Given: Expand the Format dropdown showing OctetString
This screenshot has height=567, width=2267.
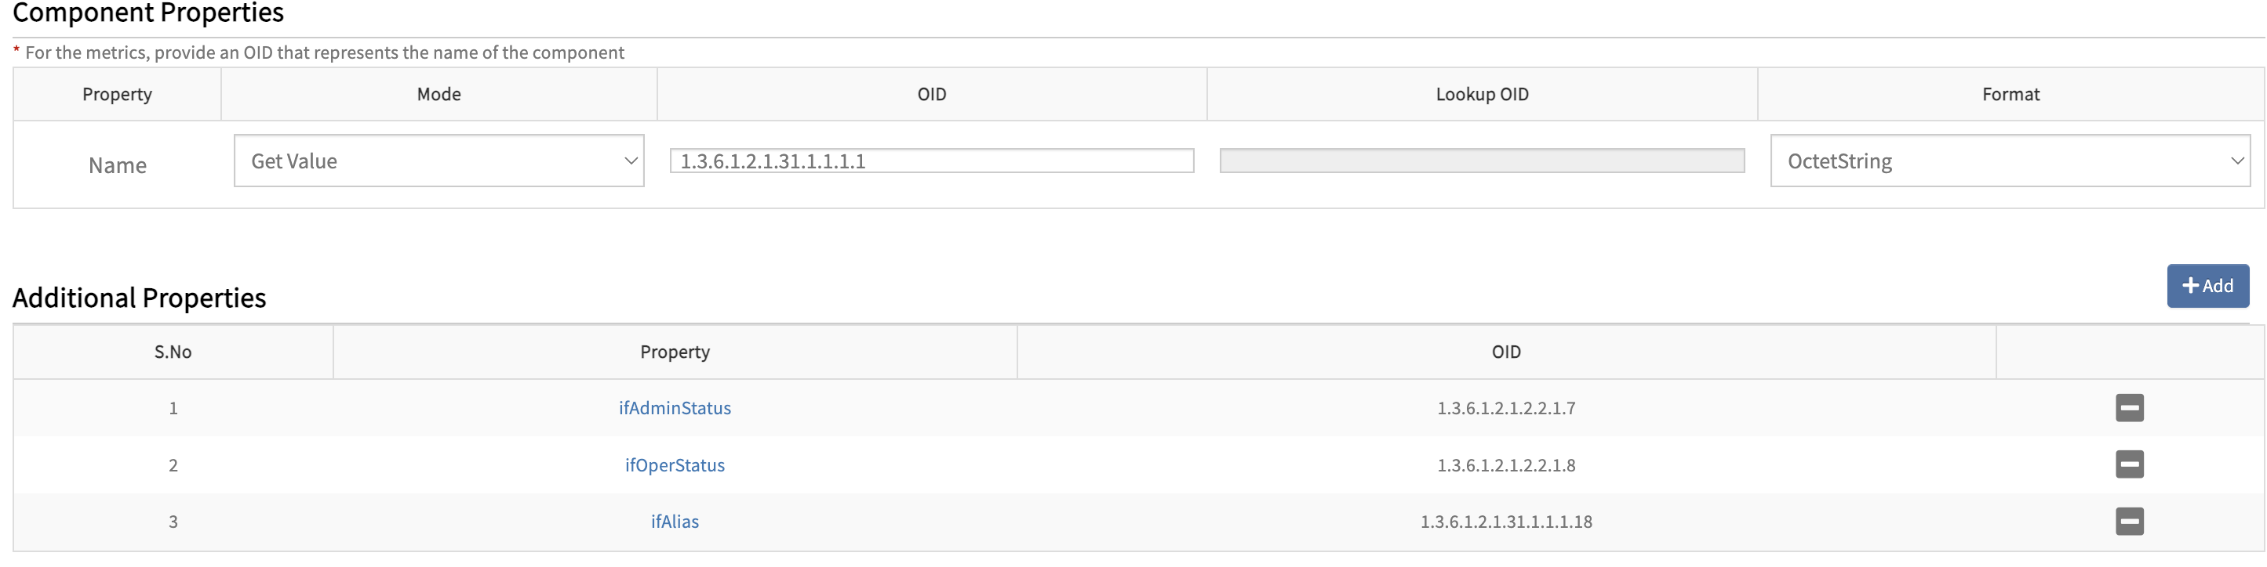Looking at the screenshot, I should click(x=2009, y=161).
